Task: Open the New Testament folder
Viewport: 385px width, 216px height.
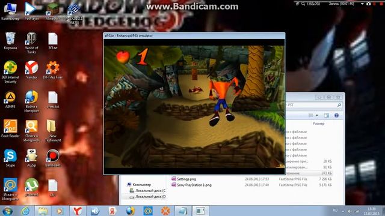Action: pyautogui.click(x=53, y=131)
